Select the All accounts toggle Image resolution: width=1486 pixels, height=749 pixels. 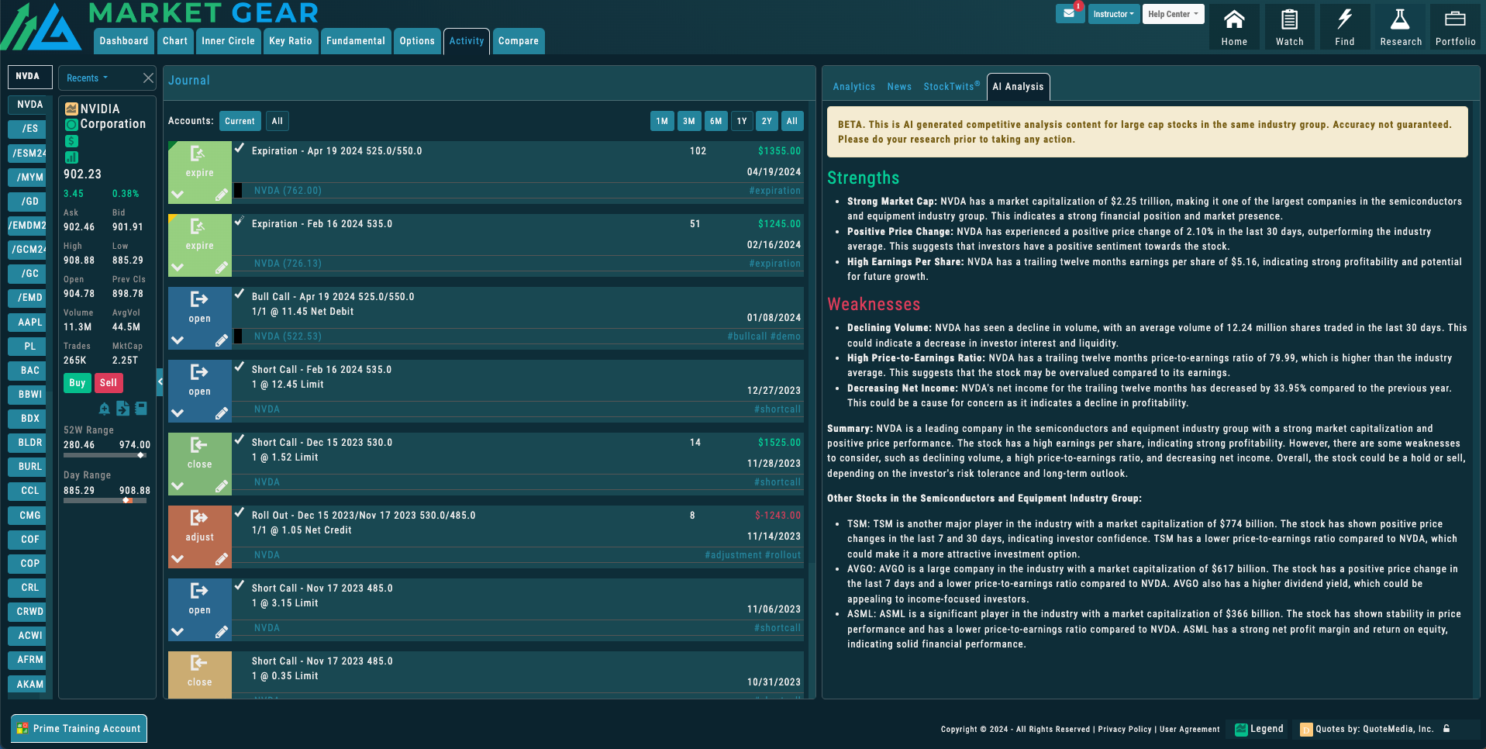[x=277, y=121]
